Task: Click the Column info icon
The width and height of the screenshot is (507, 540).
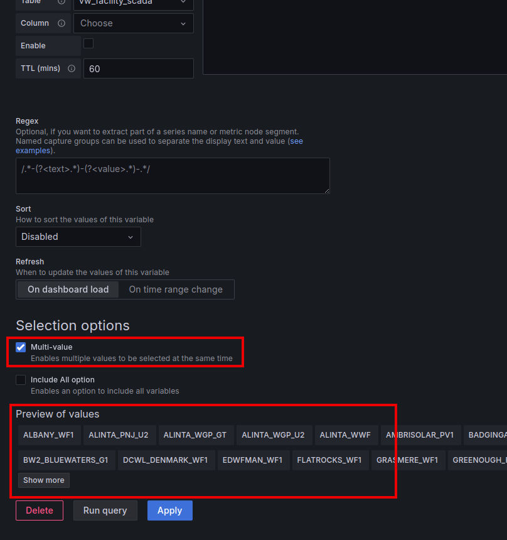Action: point(61,23)
